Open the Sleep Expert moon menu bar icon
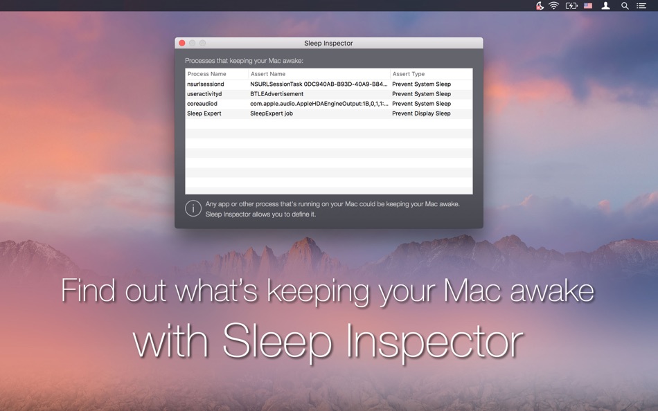This screenshot has height=411, width=658. [540, 6]
